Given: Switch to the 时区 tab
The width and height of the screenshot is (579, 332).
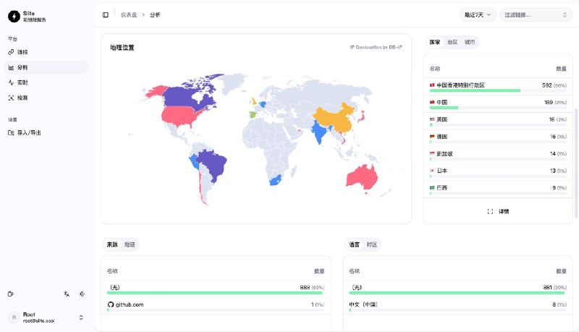Looking at the screenshot, I should click(x=372, y=244).
